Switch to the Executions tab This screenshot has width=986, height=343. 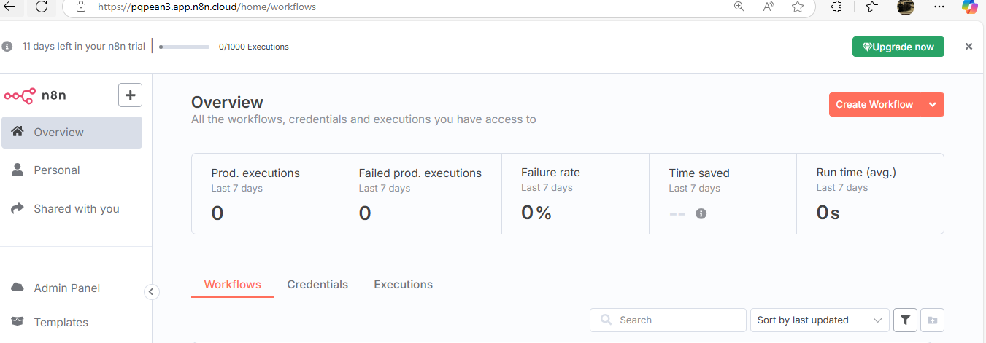click(x=403, y=285)
